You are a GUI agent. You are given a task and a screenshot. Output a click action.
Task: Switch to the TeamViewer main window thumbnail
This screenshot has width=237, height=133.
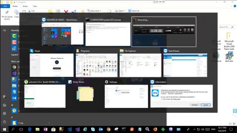coord(185,65)
